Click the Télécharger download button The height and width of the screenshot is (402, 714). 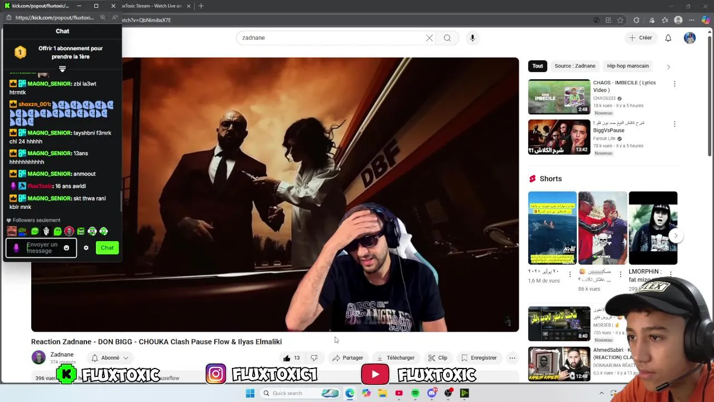coord(395,358)
